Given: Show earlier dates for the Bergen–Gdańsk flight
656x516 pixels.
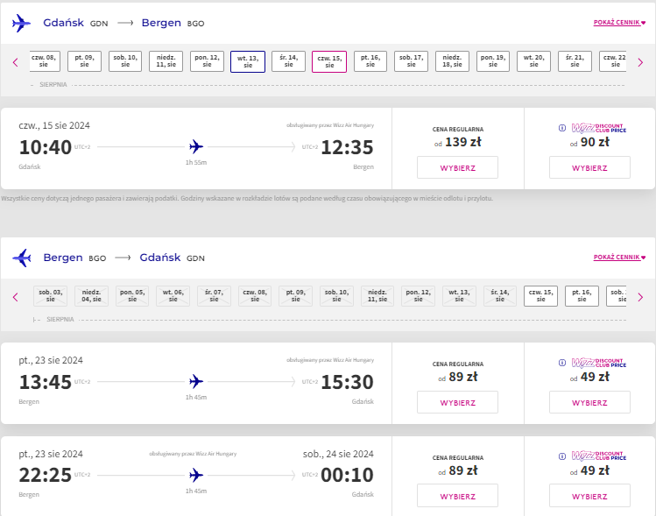Looking at the screenshot, I should [16, 297].
